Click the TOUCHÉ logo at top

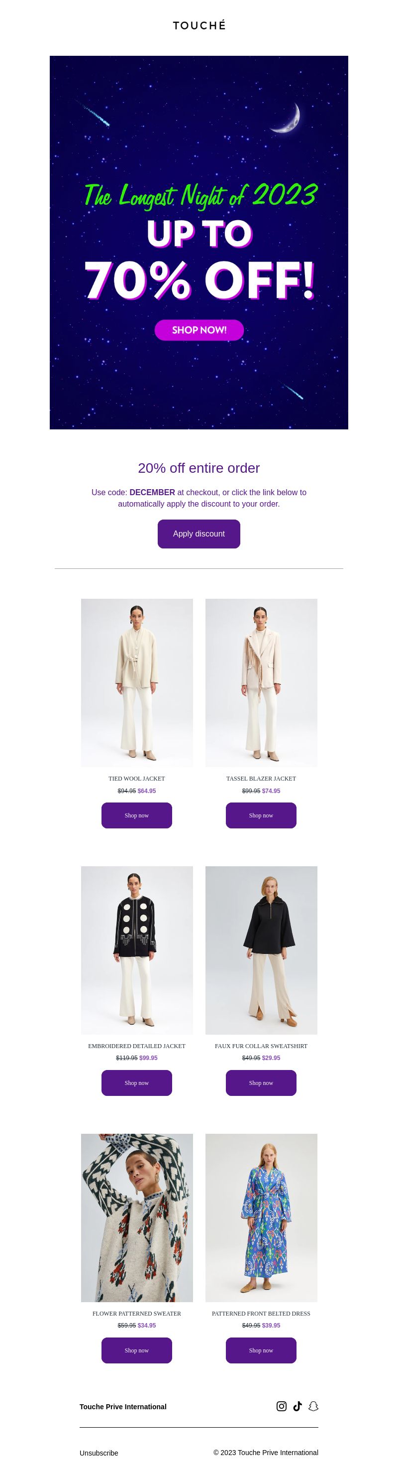199,25
